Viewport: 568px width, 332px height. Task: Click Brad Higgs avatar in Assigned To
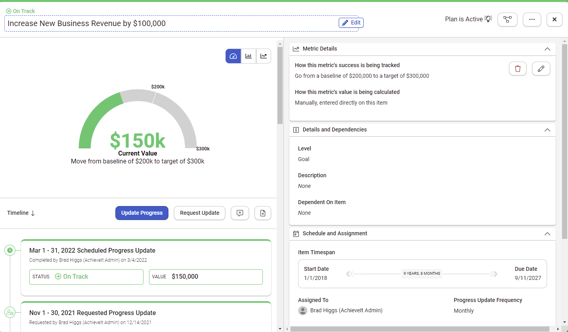point(303,311)
